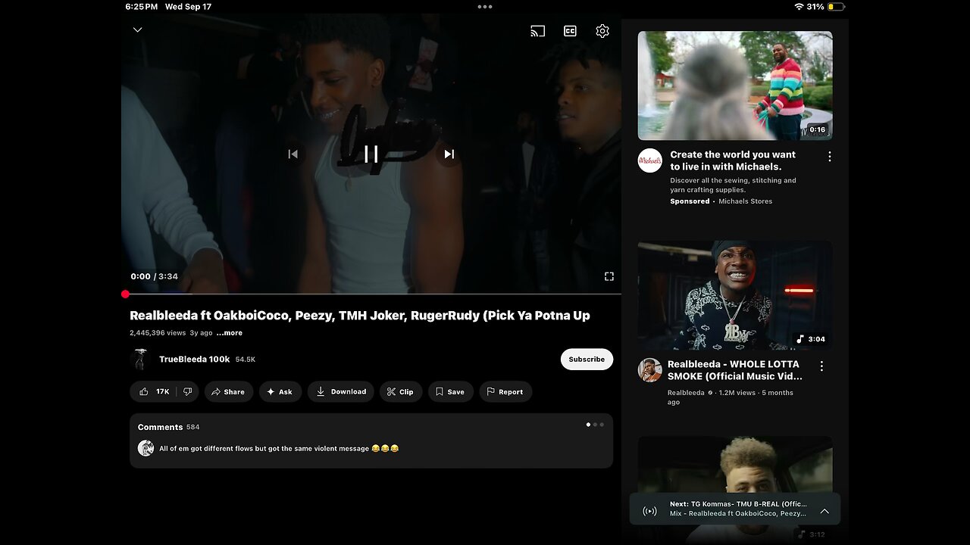Seek along the video progress bar

(x=371, y=294)
